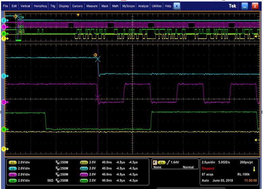Open the File menu

[x=5, y=6]
